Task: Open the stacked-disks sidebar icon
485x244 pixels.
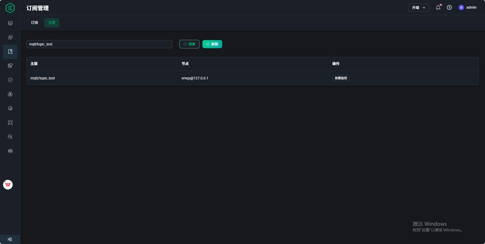Action: (x=10, y=65)
